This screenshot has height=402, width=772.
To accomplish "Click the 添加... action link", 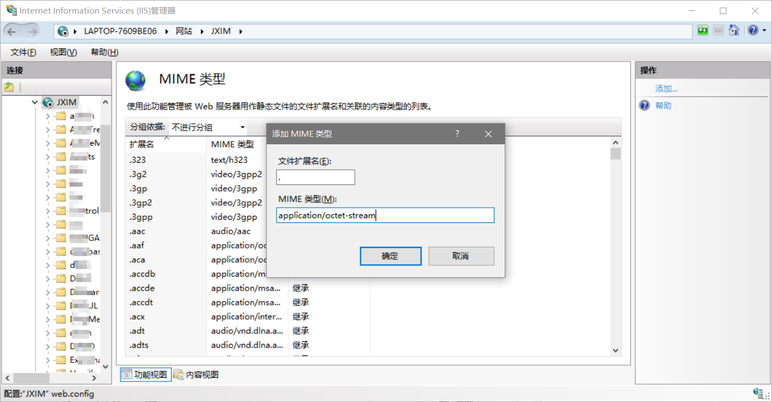I will pos(666,89).
